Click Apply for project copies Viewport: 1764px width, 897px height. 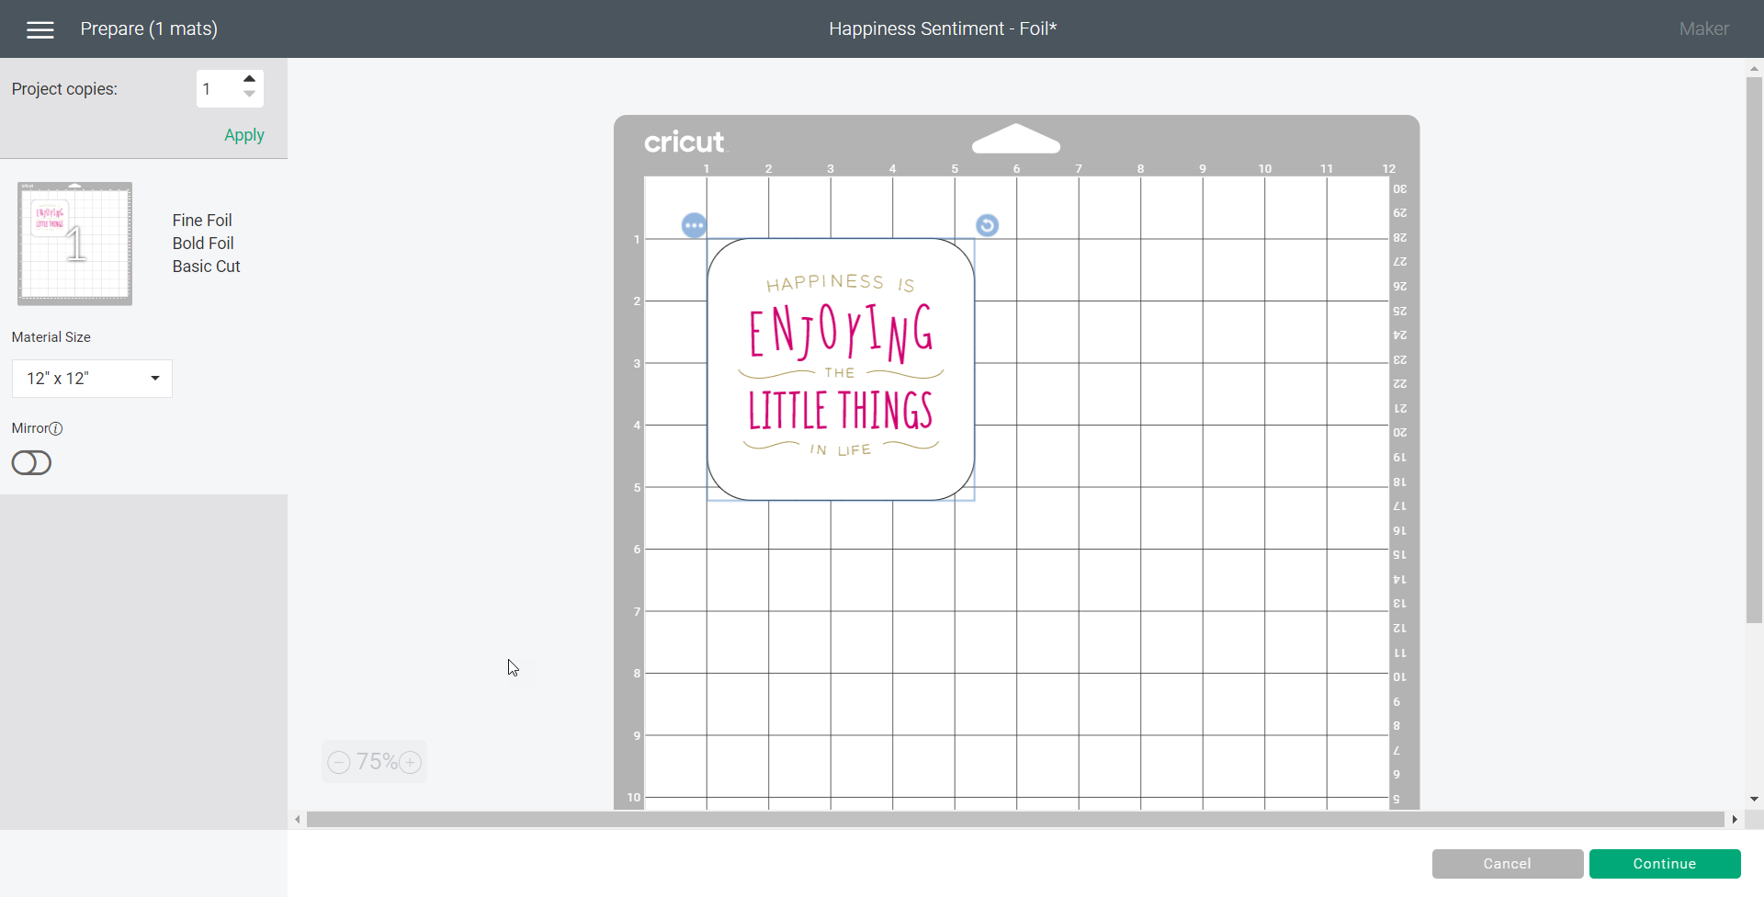tap(243, 135)
